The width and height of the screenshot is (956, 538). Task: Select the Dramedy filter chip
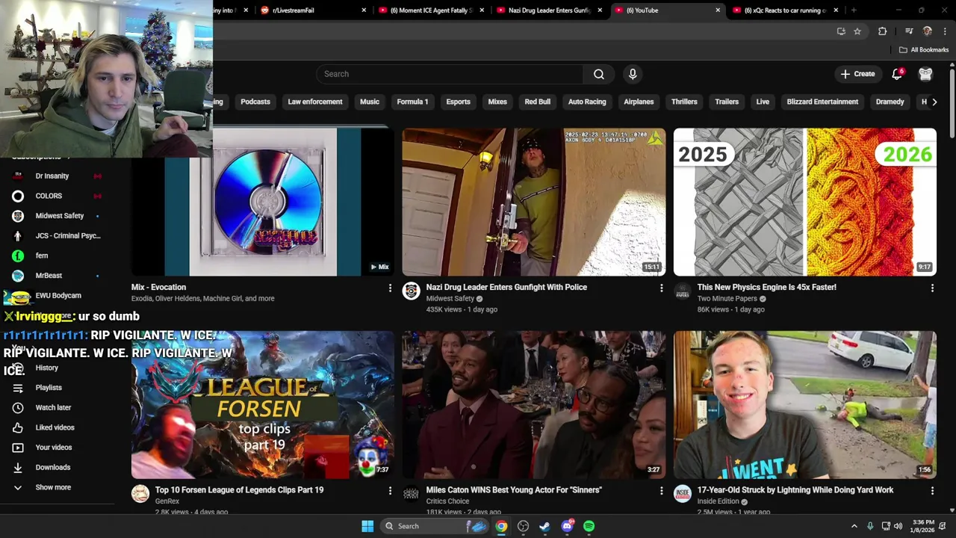tap(890, 102)
